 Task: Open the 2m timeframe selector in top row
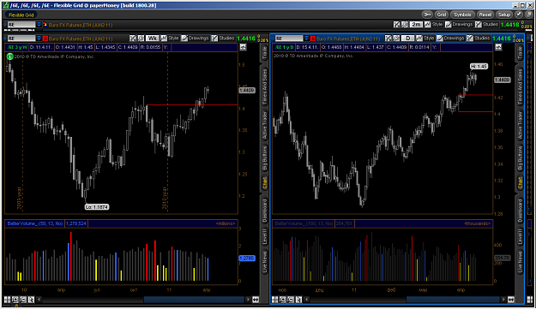416,25
